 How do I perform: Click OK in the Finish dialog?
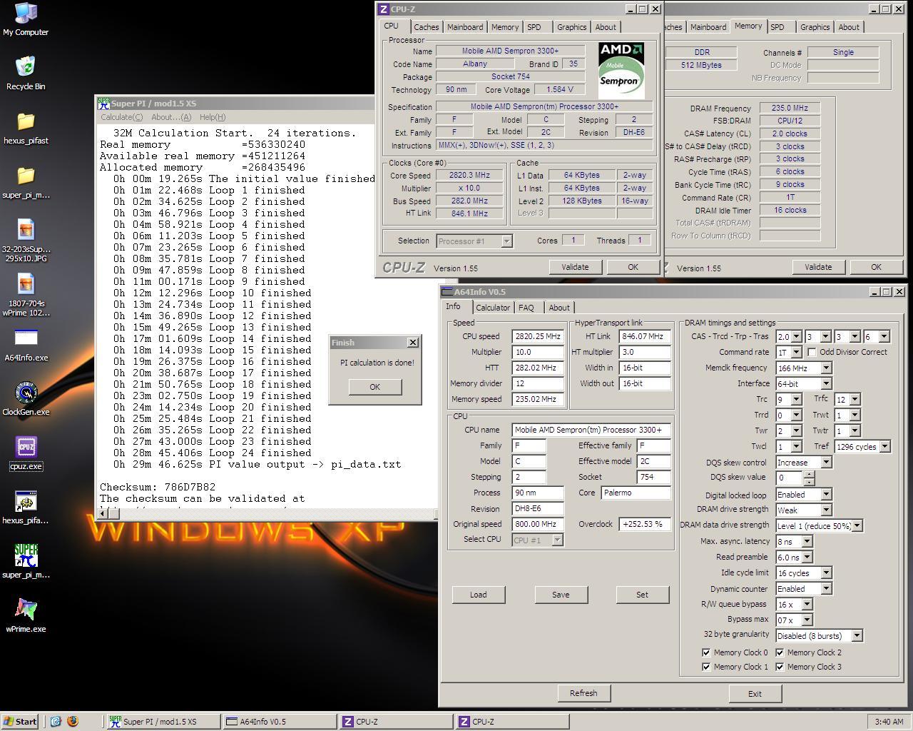(374, 386)
